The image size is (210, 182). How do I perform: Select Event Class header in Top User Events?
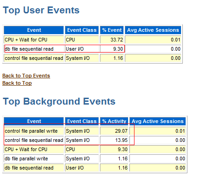click(82, 30)
